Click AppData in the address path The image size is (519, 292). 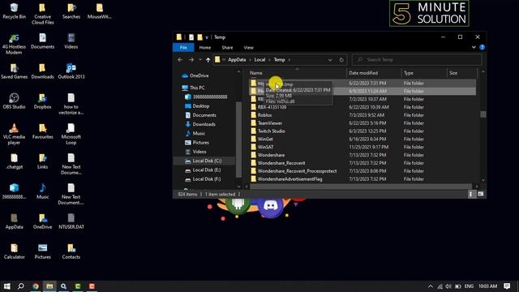(237, 60)
